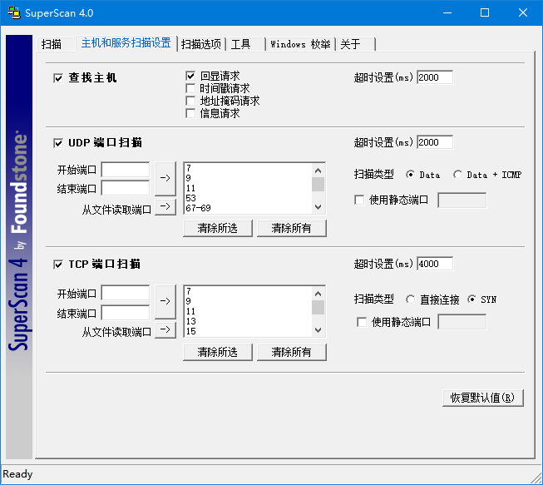Select the SYN TCP scan type
543x485 pixels.
(x=471, y=299)
